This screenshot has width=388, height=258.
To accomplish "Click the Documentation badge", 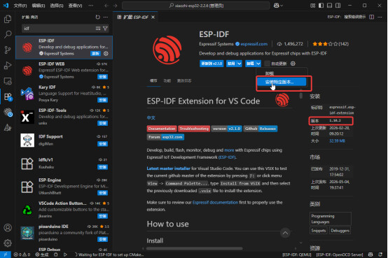I will click(162, 129).
